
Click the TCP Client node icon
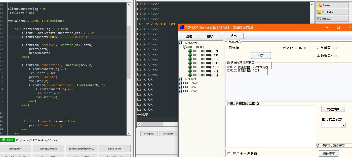click(x=181, y=79)
